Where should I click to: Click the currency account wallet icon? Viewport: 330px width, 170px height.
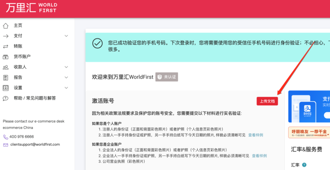[x=6, y=57]
